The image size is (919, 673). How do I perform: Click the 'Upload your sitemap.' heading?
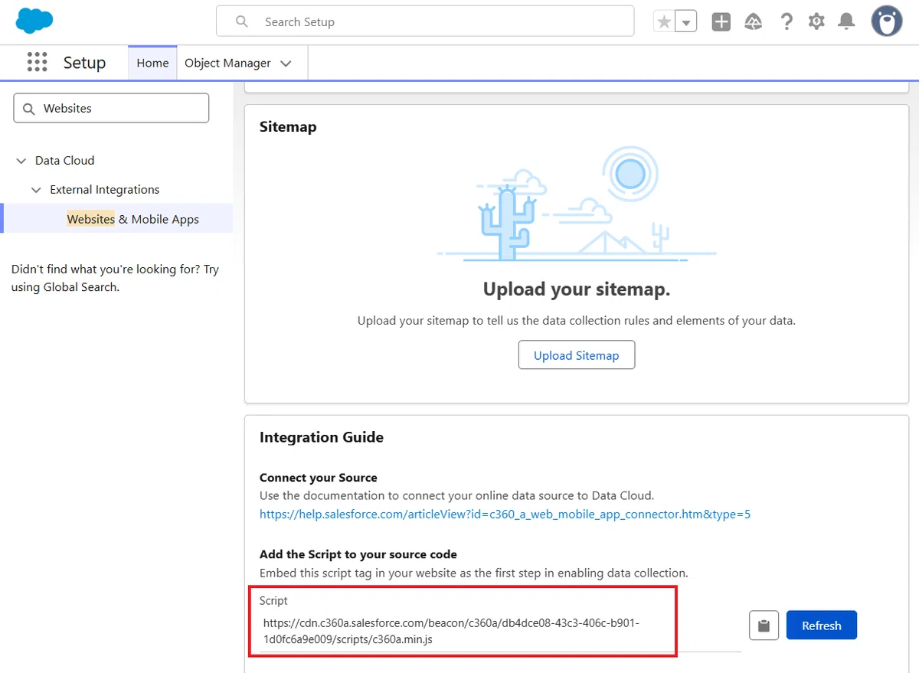577,289
